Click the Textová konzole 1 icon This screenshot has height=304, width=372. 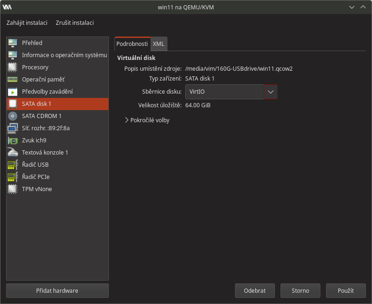(13, 152)
